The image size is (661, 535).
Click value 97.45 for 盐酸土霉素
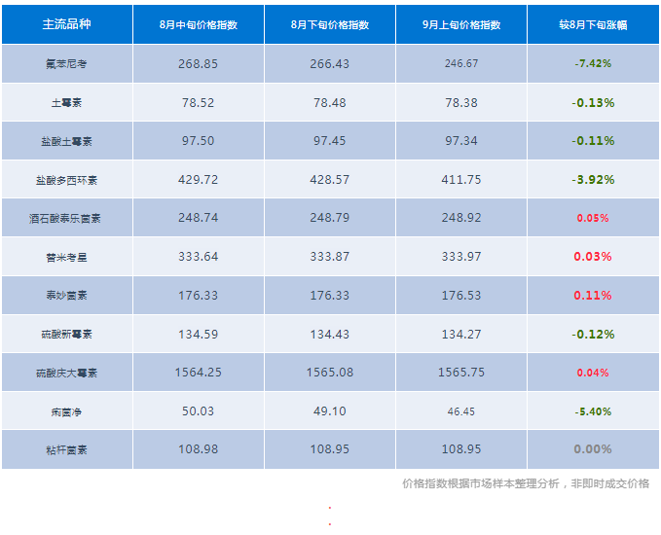330,140
